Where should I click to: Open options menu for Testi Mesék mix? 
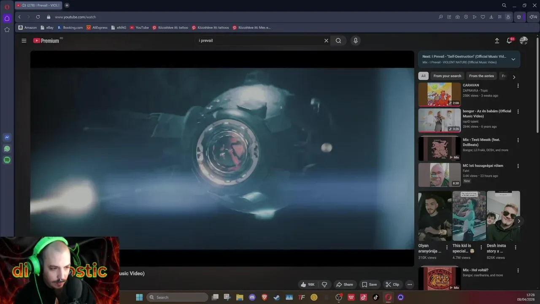(x=518, y=140)
